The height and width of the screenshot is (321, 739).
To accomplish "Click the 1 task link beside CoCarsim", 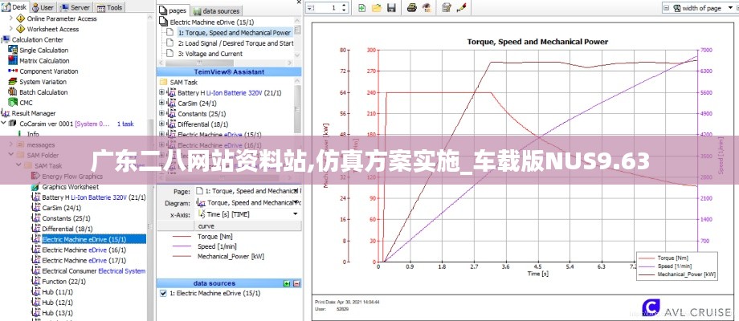I will [x=125, y=124].
